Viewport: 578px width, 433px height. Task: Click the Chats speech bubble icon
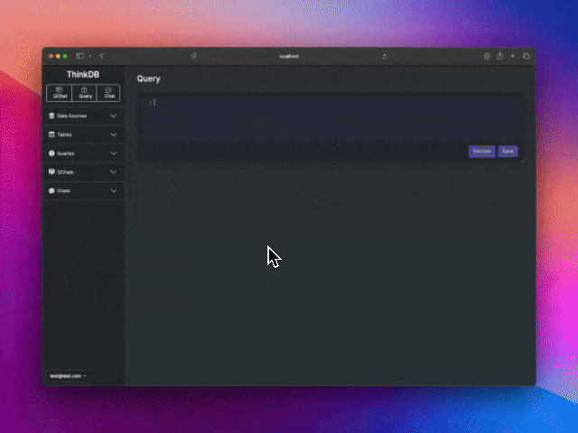[x=51, y=190]
